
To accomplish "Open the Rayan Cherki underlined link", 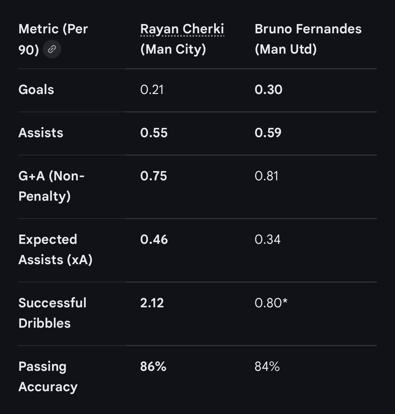I will point(182,30).
